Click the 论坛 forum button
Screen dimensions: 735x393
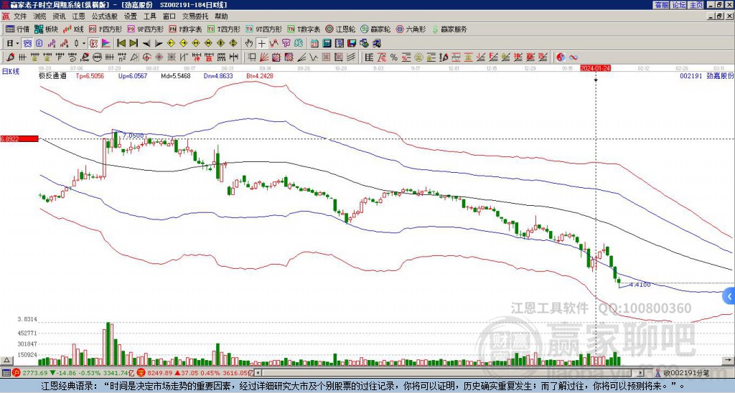pos(679,5)
